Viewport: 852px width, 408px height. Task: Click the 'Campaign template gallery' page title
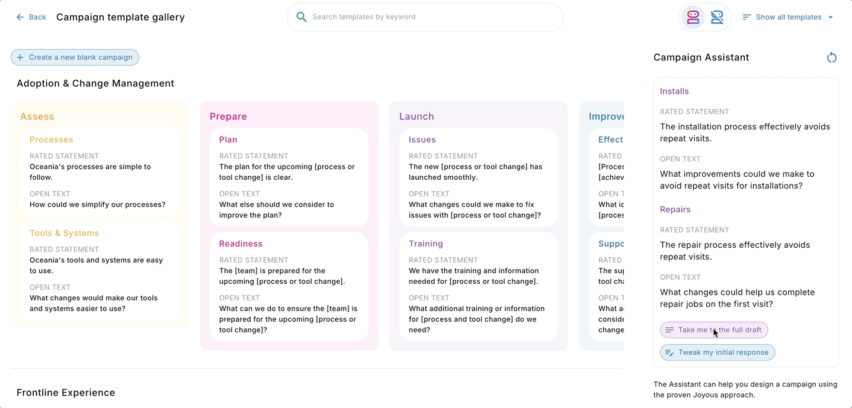(120, 17)
